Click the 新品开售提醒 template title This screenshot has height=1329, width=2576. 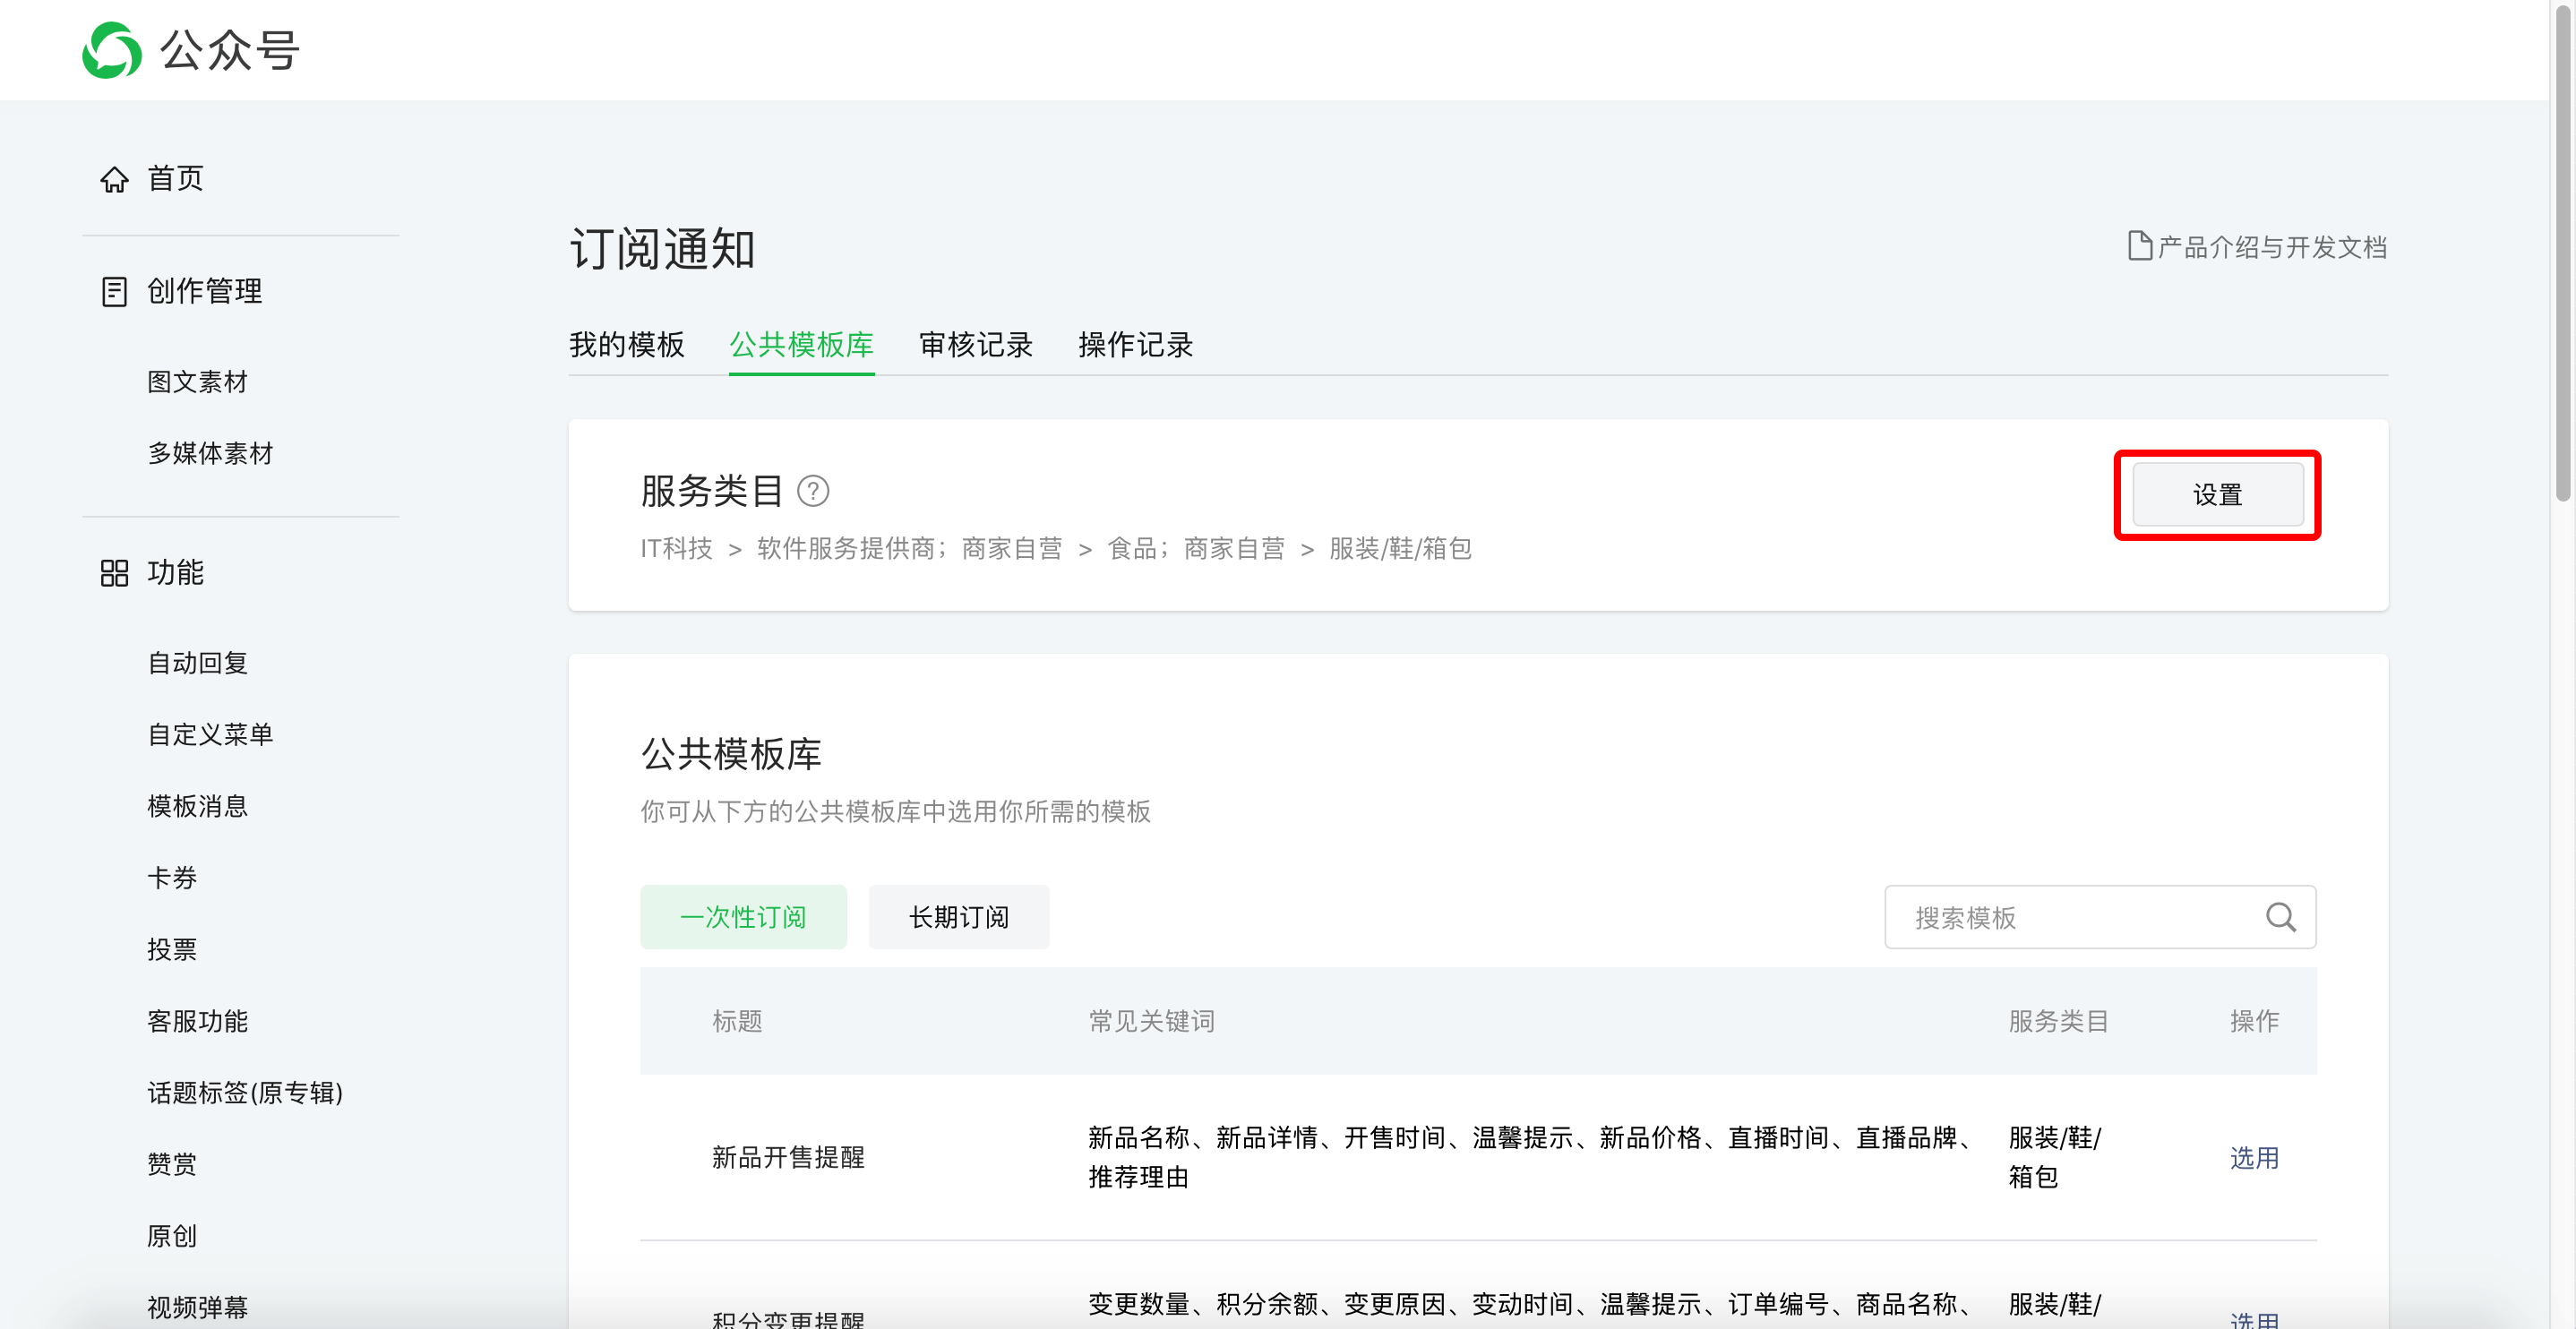788,1158
